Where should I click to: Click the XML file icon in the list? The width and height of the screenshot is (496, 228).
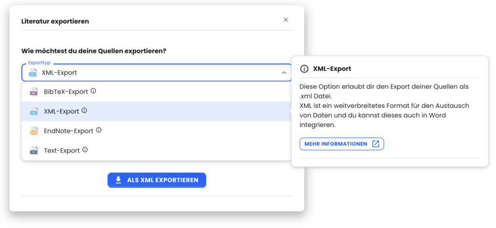pyautogui.click(x=34, y=111)
